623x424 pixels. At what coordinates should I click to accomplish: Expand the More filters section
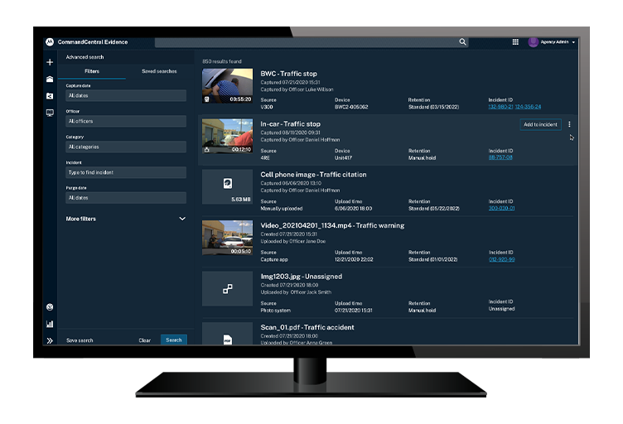click(126, 219)
